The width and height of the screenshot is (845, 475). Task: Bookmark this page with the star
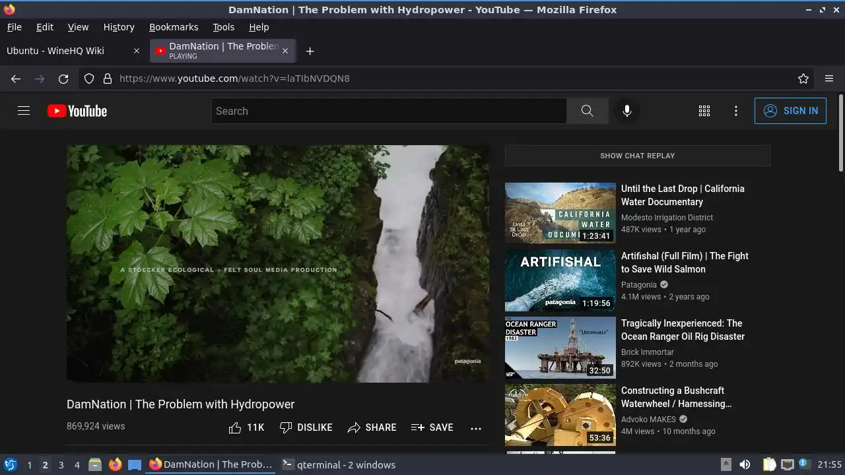803,79
